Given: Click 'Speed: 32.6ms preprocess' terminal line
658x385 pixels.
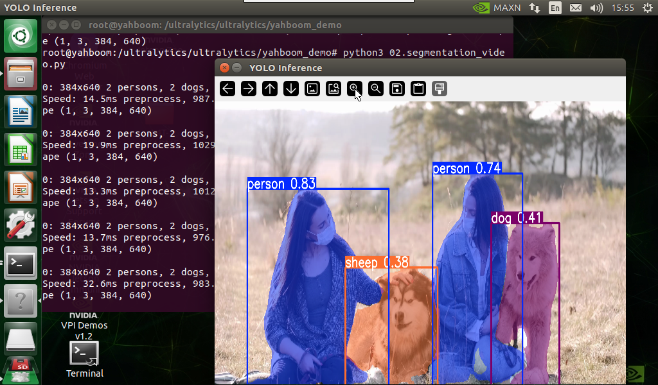Looking at the screenshot, I should click(128, 284).
